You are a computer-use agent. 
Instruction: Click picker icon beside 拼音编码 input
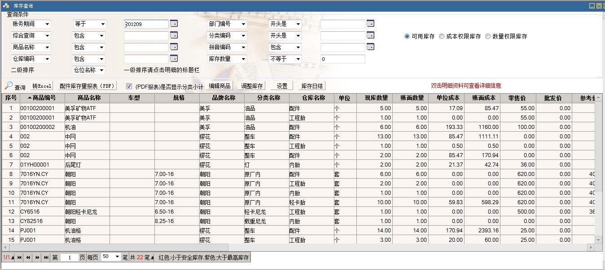click(370, 47)
